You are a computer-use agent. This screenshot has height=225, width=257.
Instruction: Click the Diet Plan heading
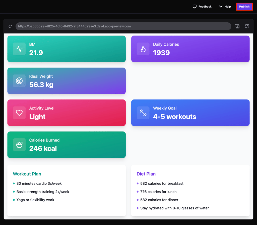(x=146, y=174)
